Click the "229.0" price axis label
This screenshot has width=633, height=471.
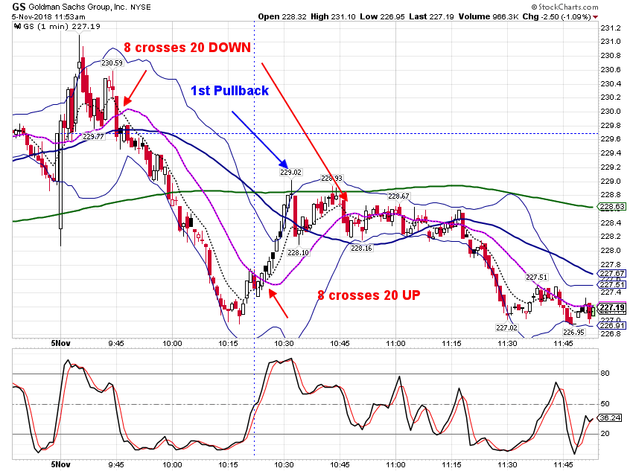point(611,181)
